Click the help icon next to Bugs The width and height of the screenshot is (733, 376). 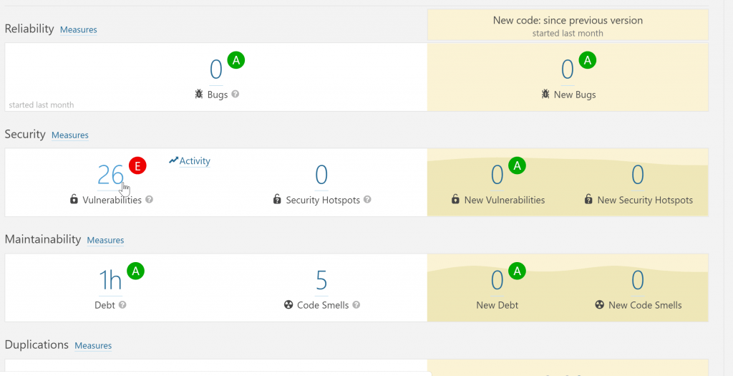[x=236, y=94]
